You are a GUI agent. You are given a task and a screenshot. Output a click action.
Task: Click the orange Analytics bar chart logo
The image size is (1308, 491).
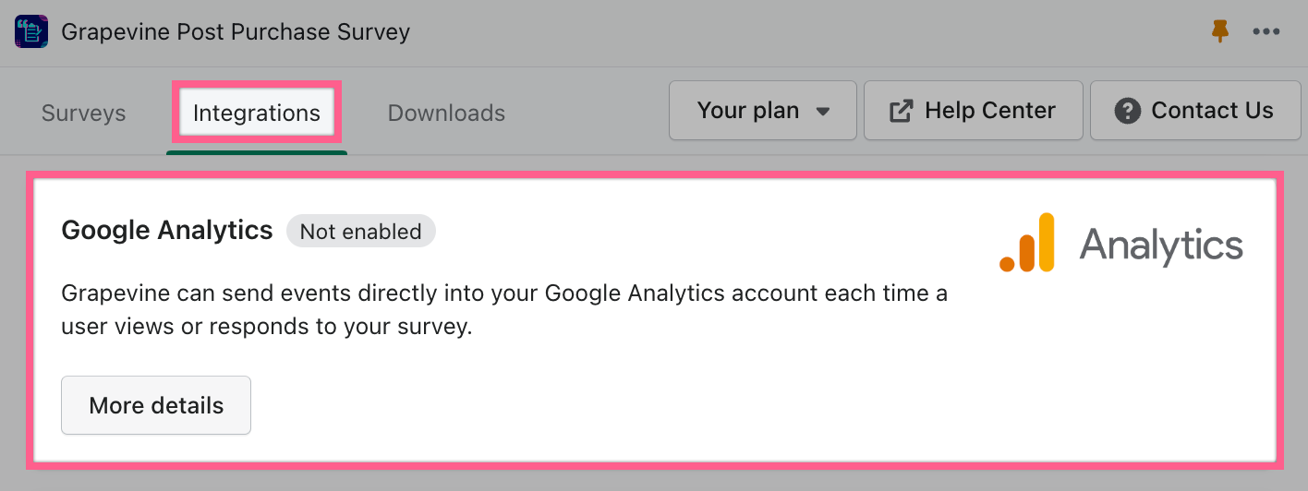click(1027, 243)
